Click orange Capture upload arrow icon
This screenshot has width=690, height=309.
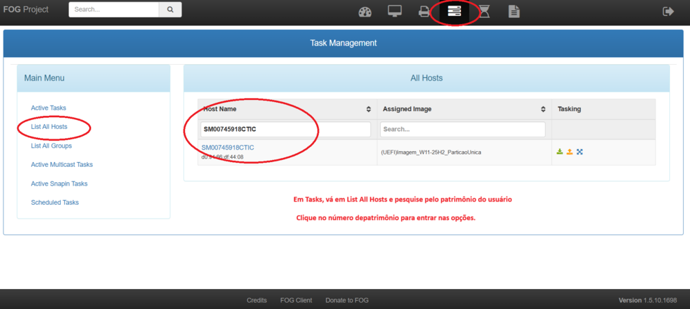(569, 152)
